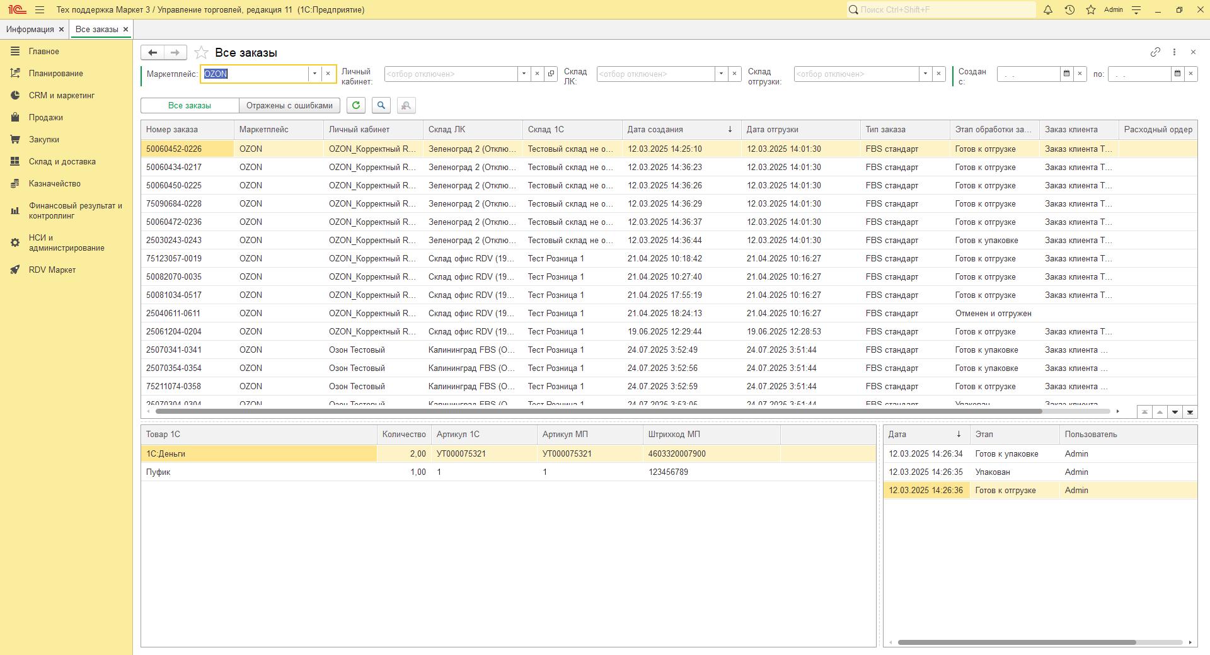1210x655 pixels.
Task: Open the RDV Маркет sidebar section
Action: coord(52,270)
